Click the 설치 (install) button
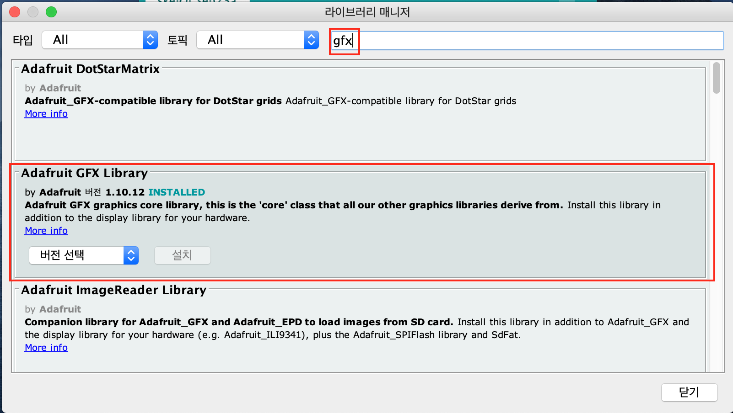The image size is (733, 413). coord(183,255)
